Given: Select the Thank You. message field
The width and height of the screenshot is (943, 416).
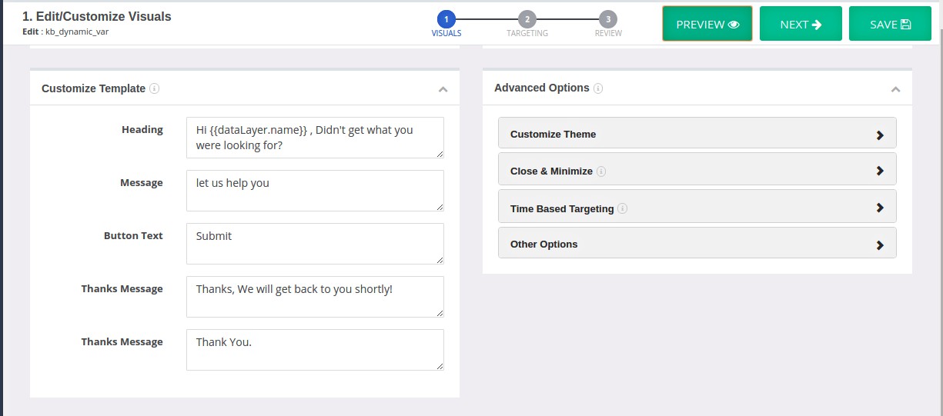Looking at the screenshot, I should click(x=315, y=350).
